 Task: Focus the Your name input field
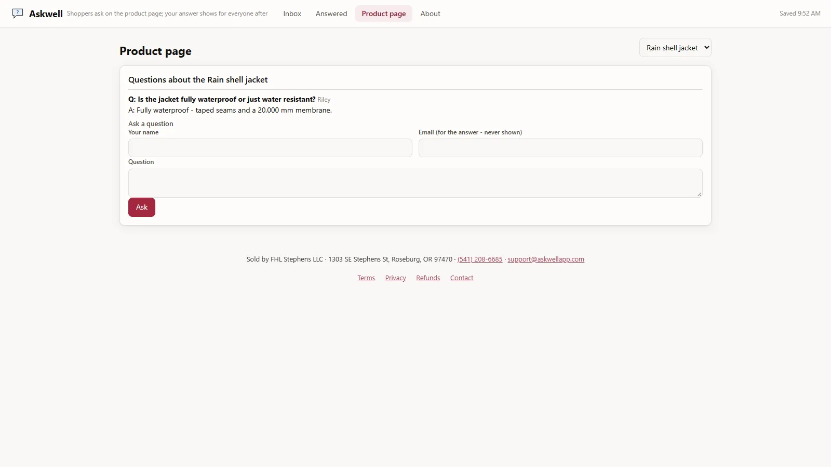270,148
